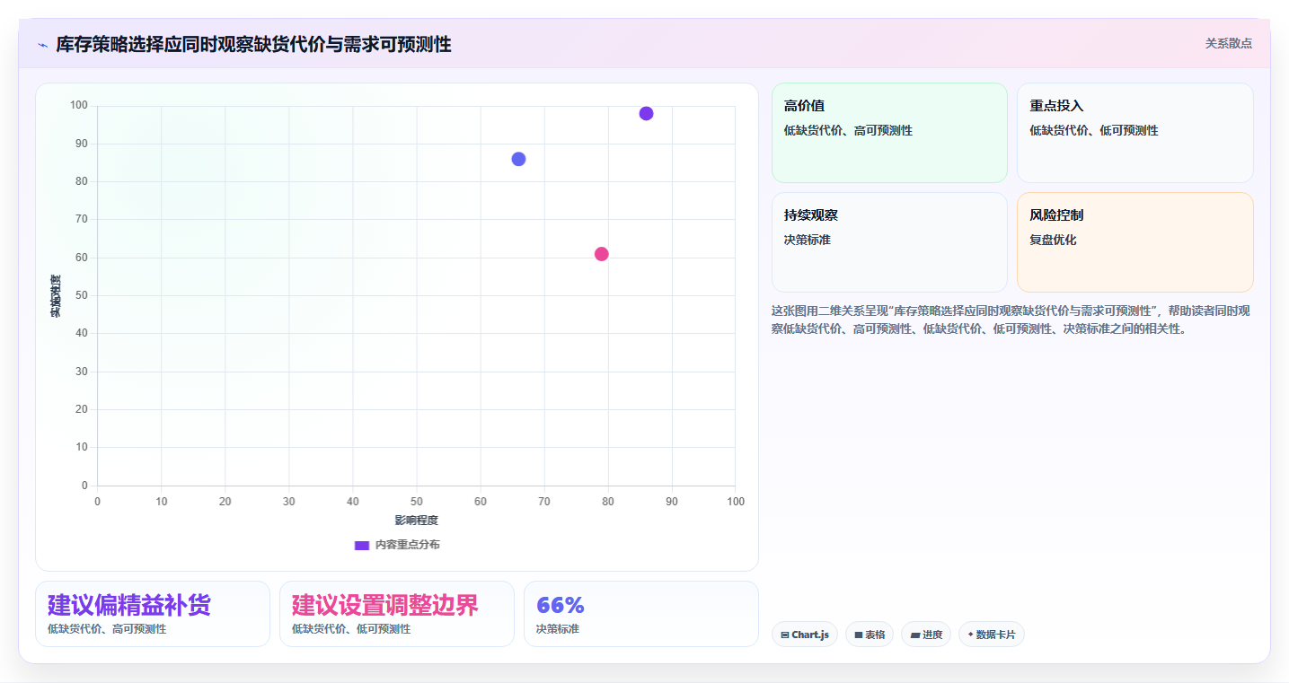This screenshot has height=683, width=1289.
Task: Open the 持续观察 quadrant card
Action: (889, 242)
